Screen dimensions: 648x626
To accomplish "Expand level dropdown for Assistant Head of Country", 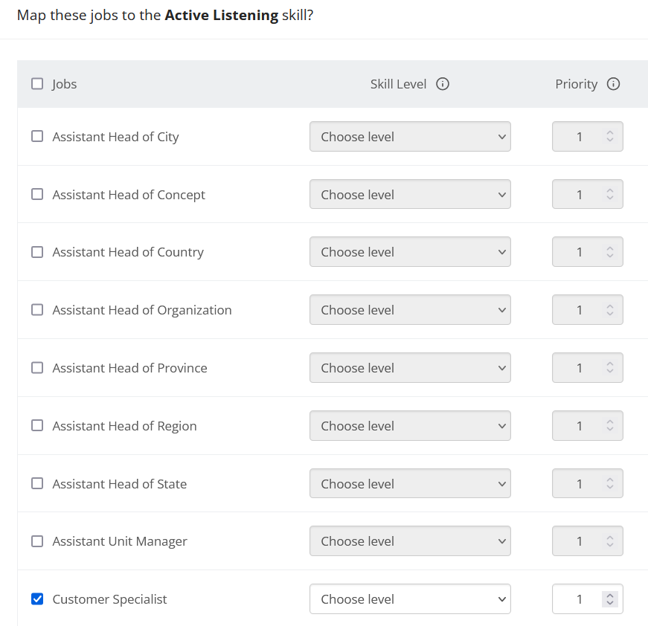I will [410, 252].
